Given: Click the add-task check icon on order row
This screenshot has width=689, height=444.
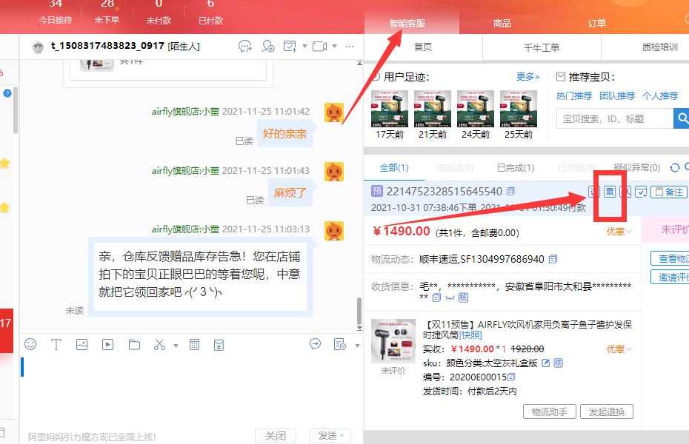Looking at the screenshot, I should click(x=641, y=192).
